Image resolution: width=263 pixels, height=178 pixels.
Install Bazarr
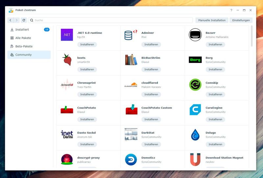tap(215, 45)
